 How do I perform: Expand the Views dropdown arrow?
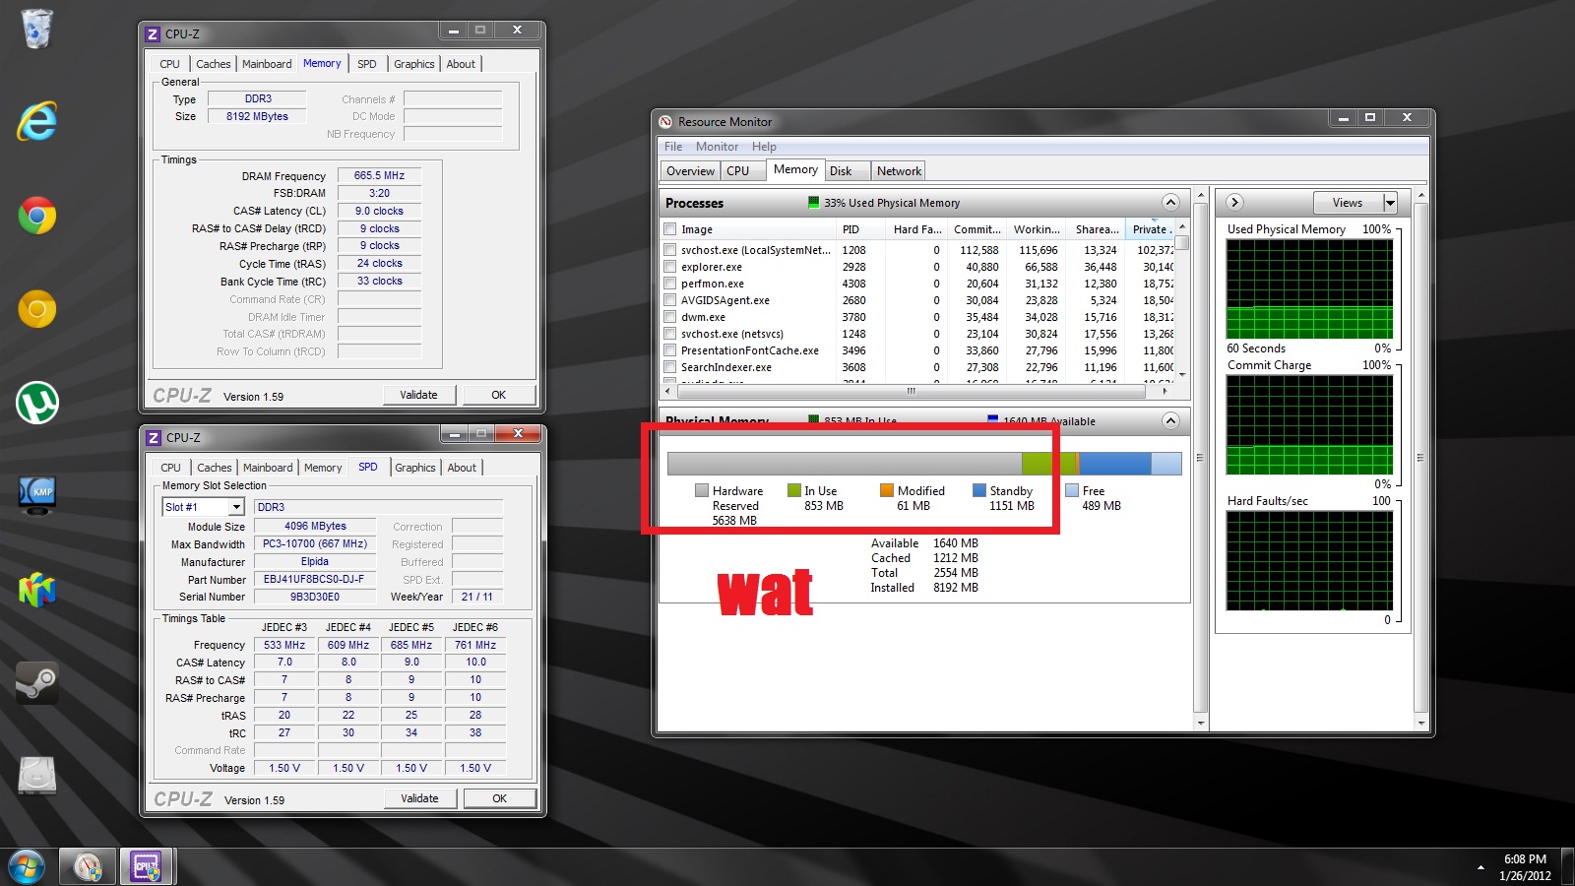coord(1390,203)
